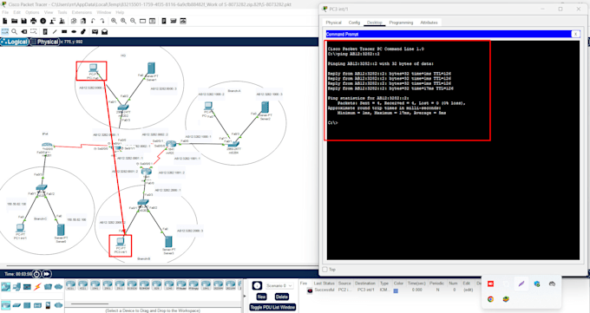Expand the PDU panel side arrow
The image size is (590, 313).
244,296
